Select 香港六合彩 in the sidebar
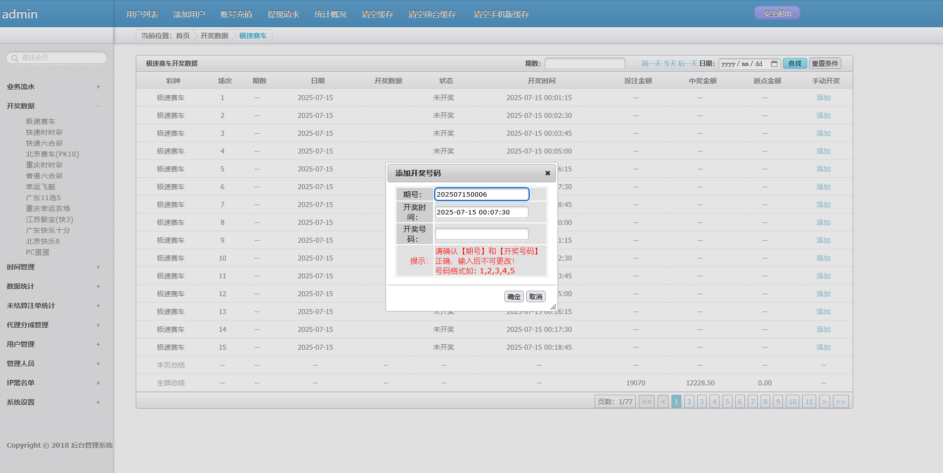The height and width of the screenshot is (473, 943). (44, 176)
